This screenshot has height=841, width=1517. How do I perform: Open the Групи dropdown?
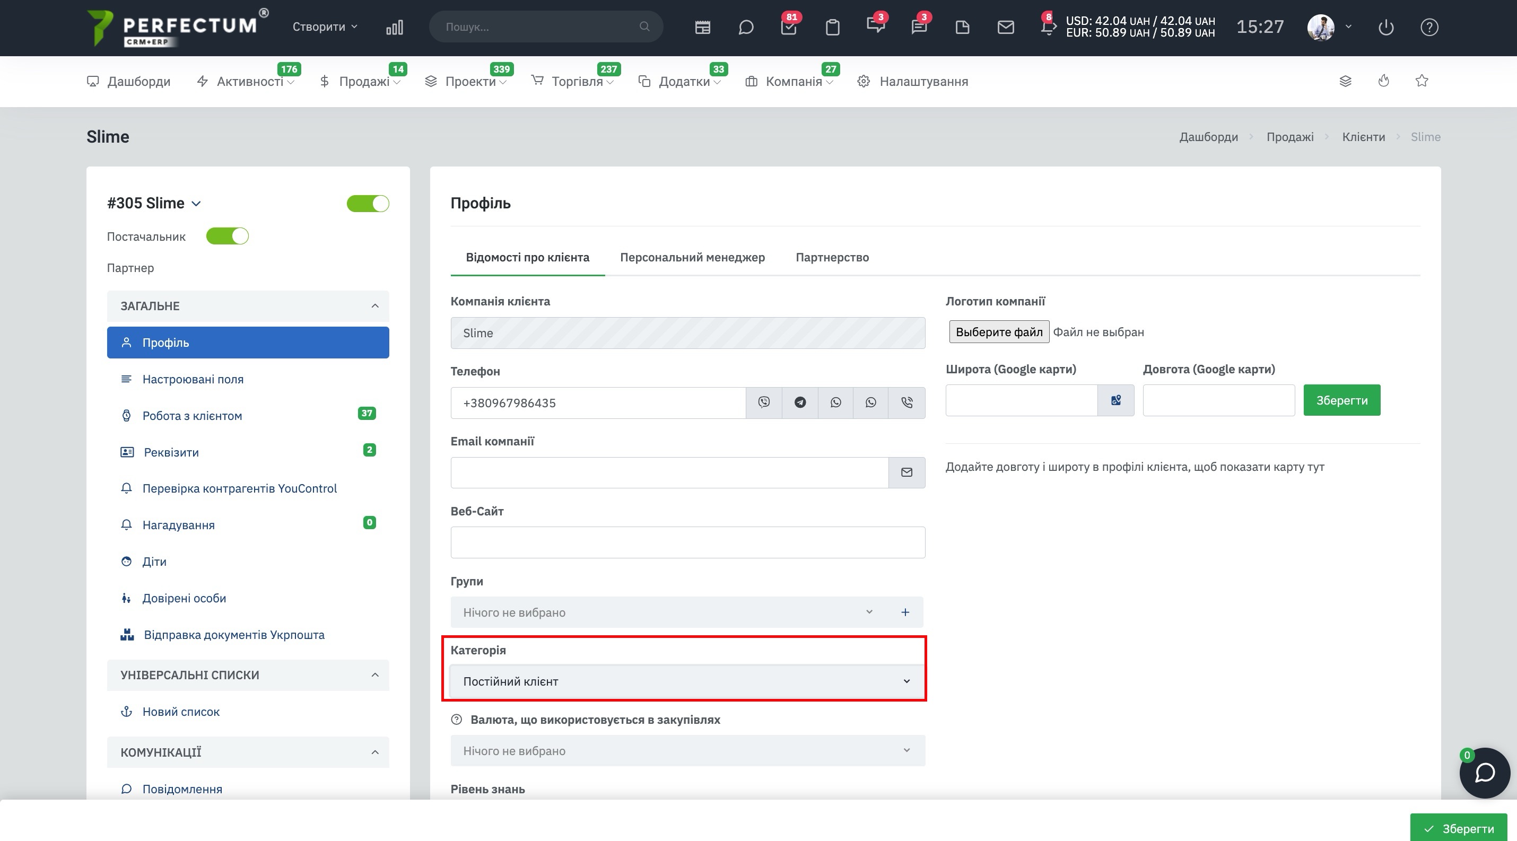pos(670,612)
